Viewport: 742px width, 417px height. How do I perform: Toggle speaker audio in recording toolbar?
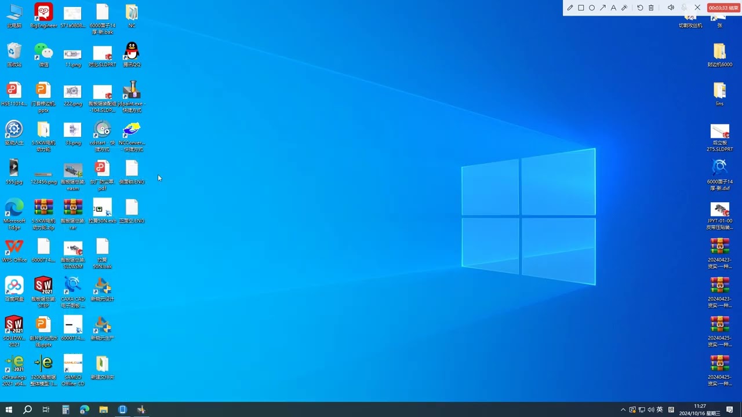pyautogui.click(x=671, y=8)
